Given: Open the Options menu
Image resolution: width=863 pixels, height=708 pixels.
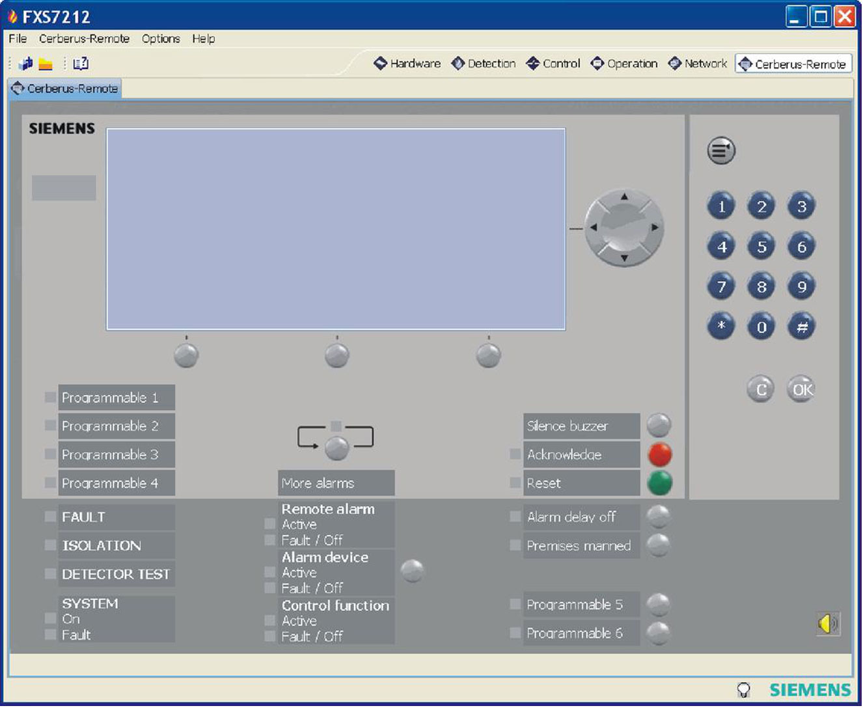Looking at the screenshot, I should 161,38.
